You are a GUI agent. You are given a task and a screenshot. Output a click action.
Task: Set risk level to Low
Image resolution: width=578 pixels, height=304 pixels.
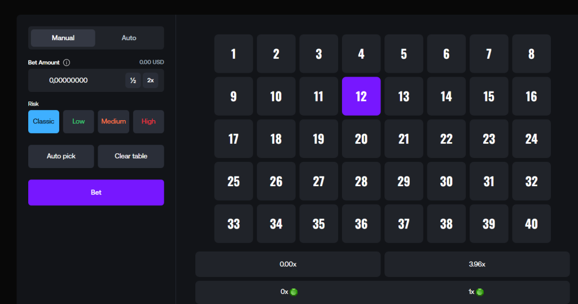[x=78, y=122]
